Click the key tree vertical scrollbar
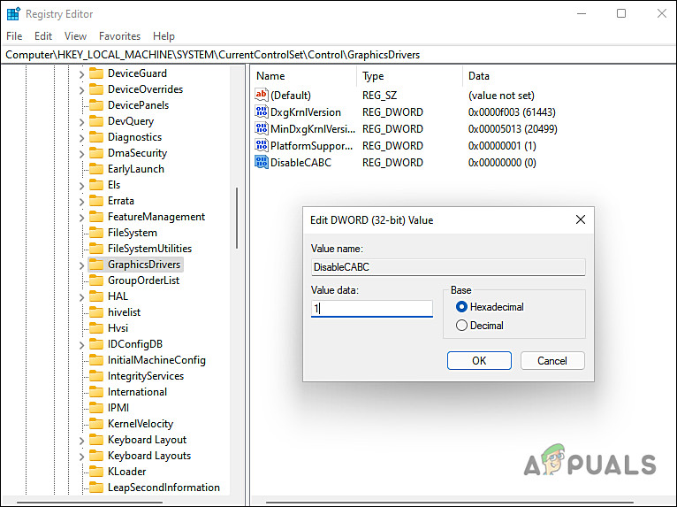 [x=237, y=218]
